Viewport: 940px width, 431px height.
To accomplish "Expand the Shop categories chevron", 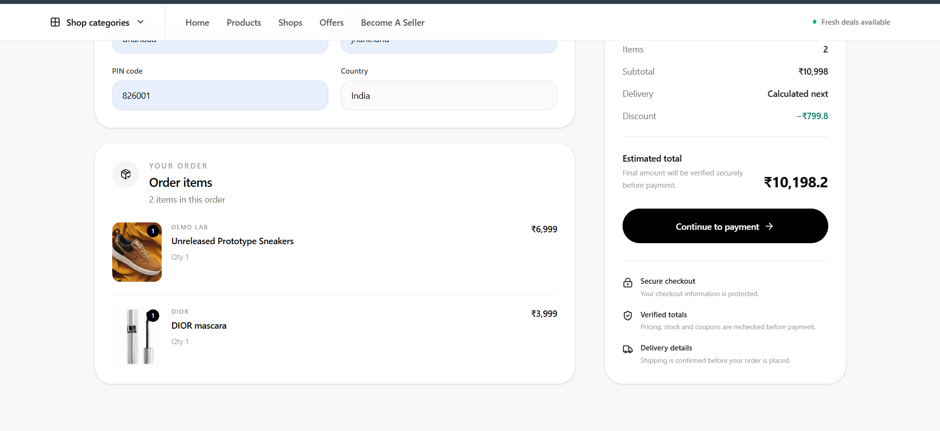I will [140, 22].
